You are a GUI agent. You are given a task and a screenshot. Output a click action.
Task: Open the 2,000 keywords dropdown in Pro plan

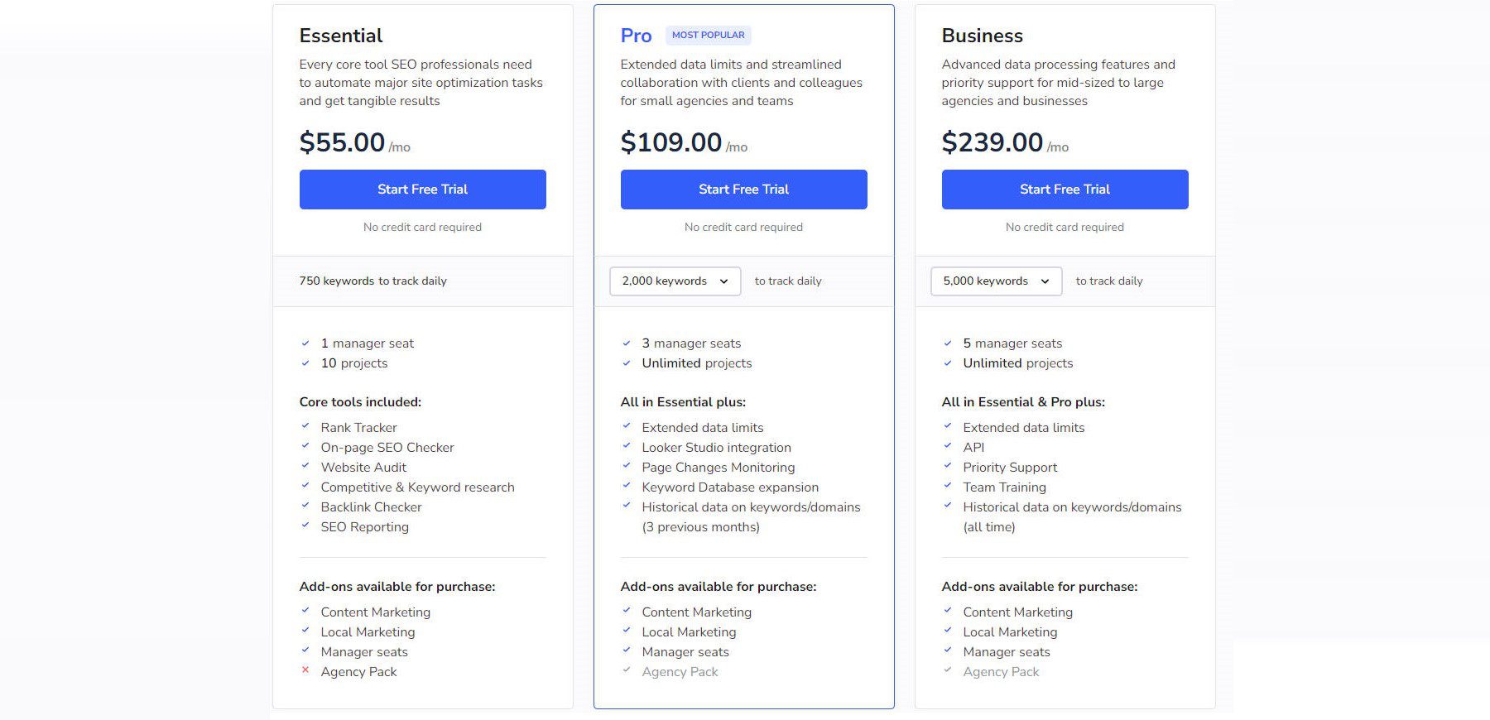pos(674,281)
